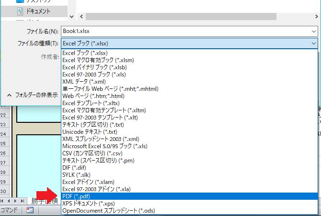This screenshot has width=321, height=216.
Task: Select XML データ (*.xml) format
Action: click(x=189, y=82)
